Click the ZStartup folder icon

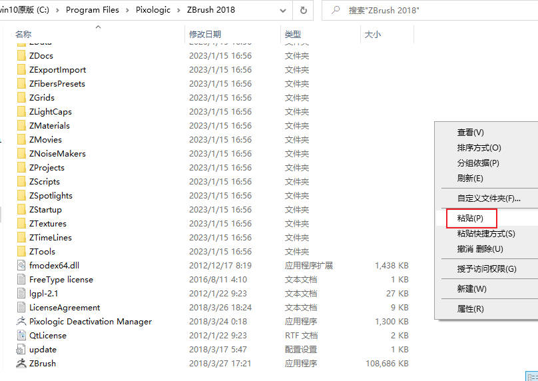[x=21, y=210]
